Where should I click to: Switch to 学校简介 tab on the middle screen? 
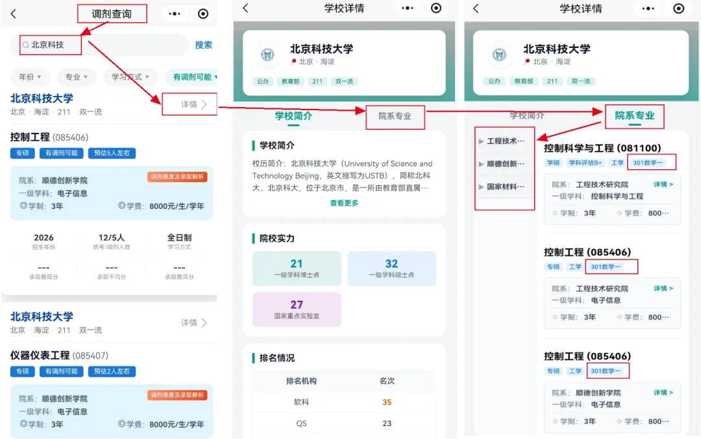[x=293, y=116]
